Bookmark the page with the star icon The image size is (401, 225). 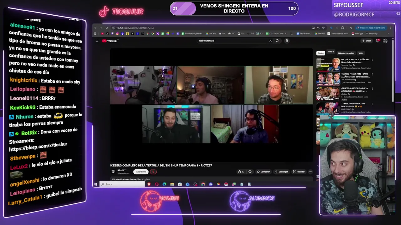click(323, 28)
